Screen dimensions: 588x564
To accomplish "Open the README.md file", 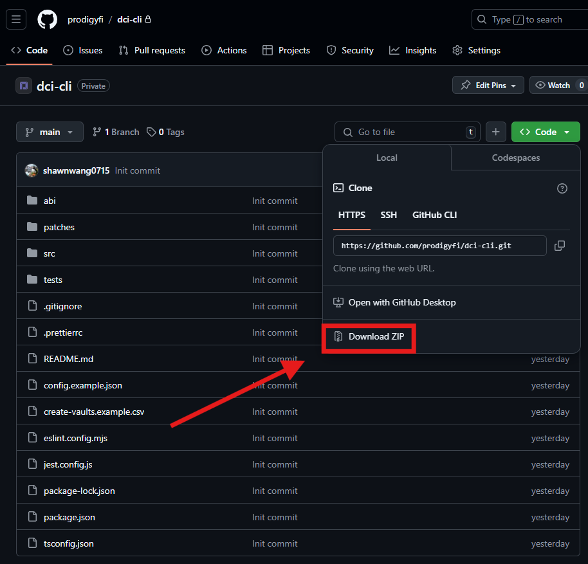I will [68, 359].
